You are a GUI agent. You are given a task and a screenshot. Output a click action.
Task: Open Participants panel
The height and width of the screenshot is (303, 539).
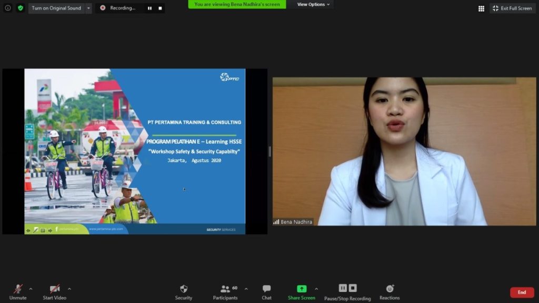(x=225, y=292)
